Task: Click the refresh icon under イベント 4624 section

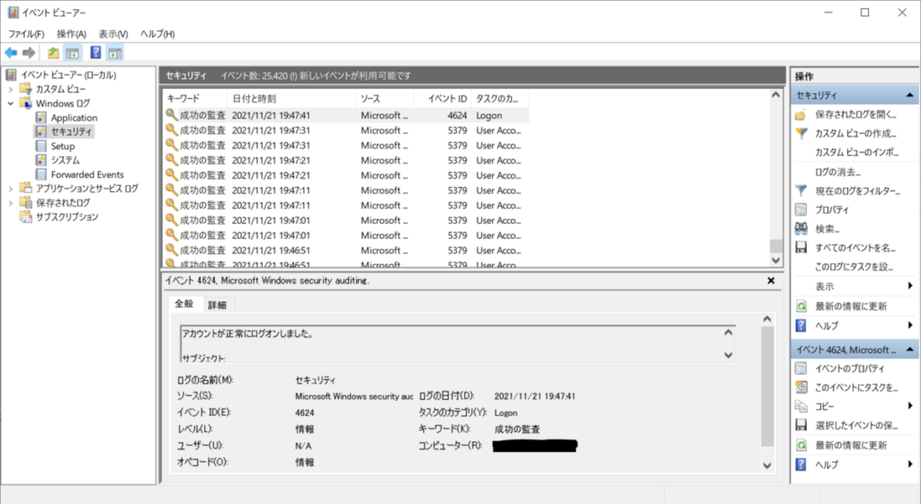Action: coord(801,445)
